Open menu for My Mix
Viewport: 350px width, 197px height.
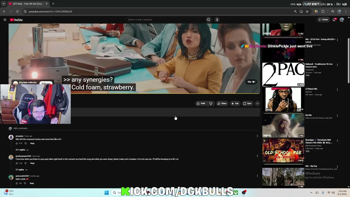(337, 116)
